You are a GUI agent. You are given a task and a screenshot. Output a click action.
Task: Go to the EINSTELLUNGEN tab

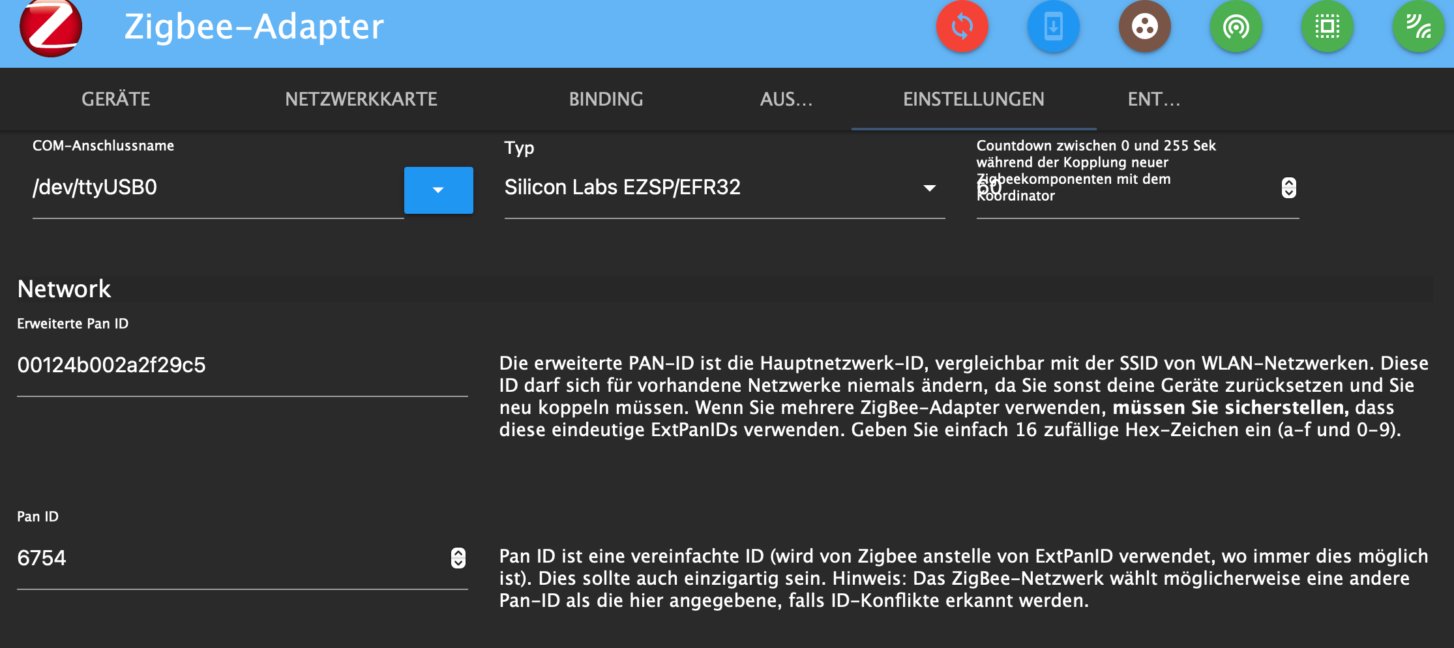973,99
